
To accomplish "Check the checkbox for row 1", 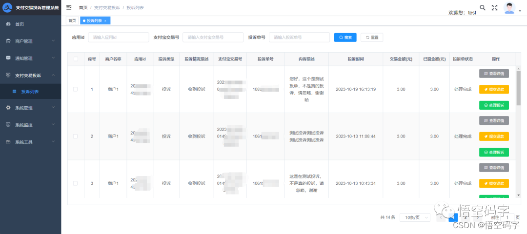I will pos(76,89).
